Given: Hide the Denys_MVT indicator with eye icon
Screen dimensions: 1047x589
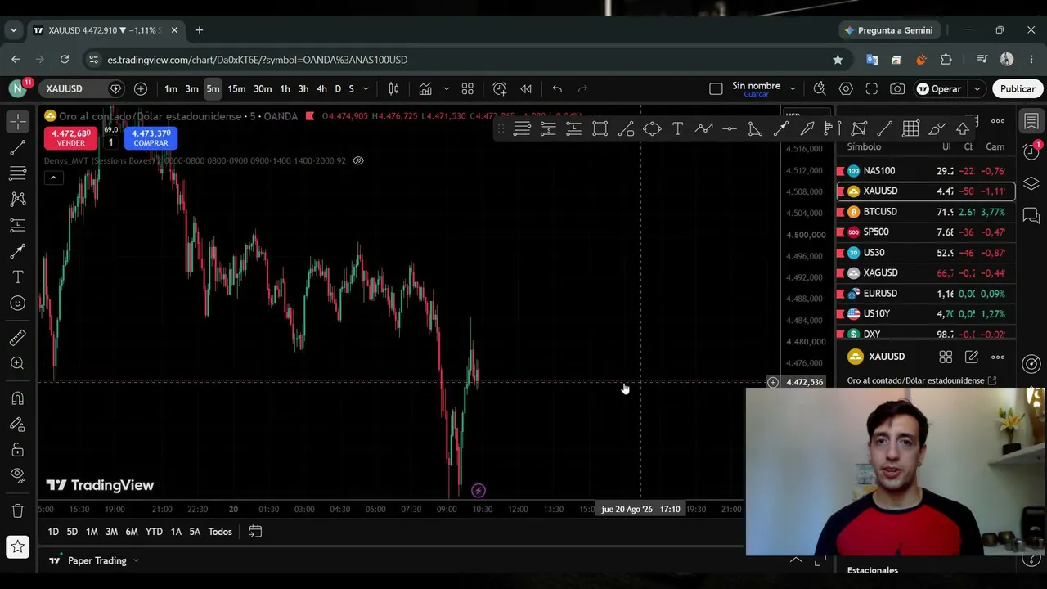Looking at the screenshot, I should 358,160.
